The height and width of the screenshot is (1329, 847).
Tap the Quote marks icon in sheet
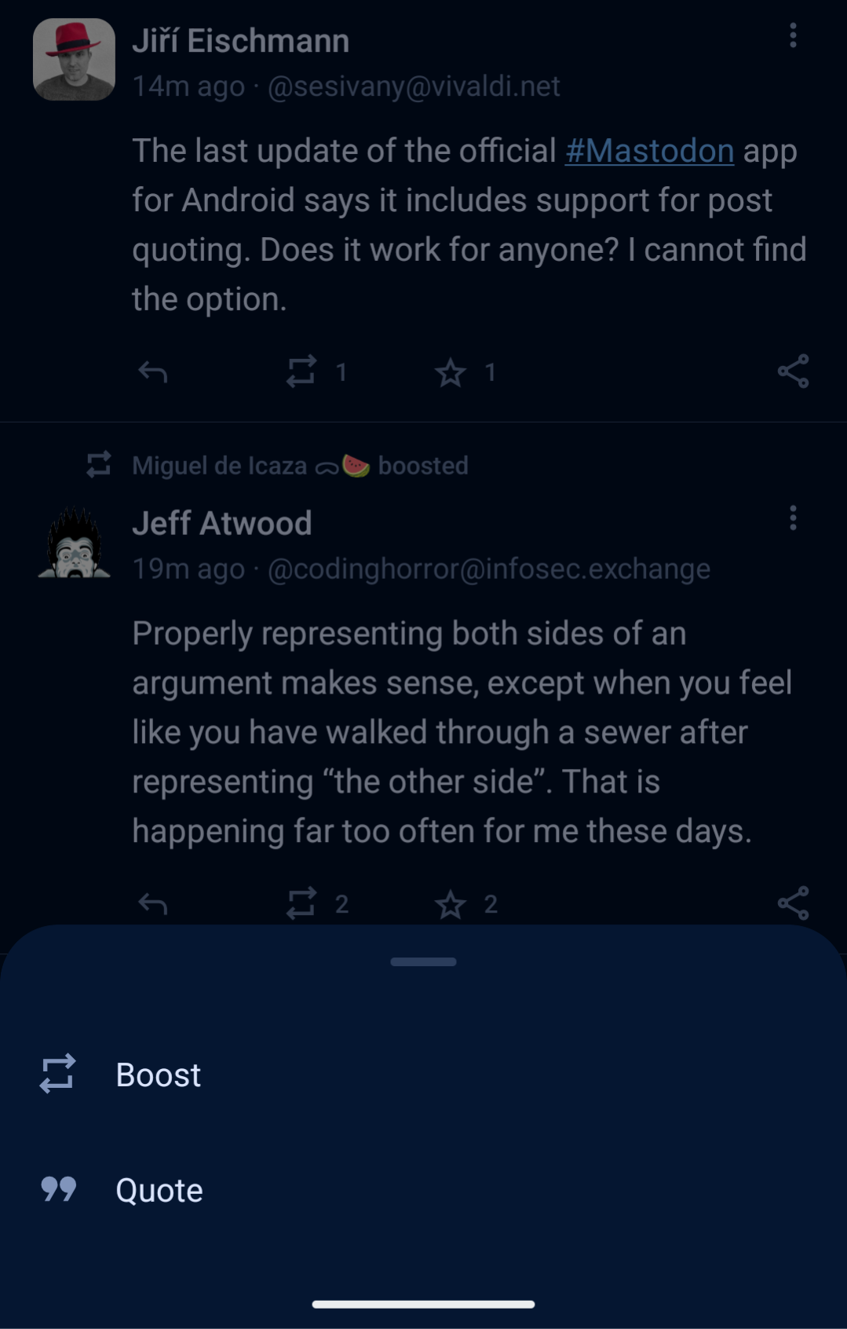(59, 1189)
